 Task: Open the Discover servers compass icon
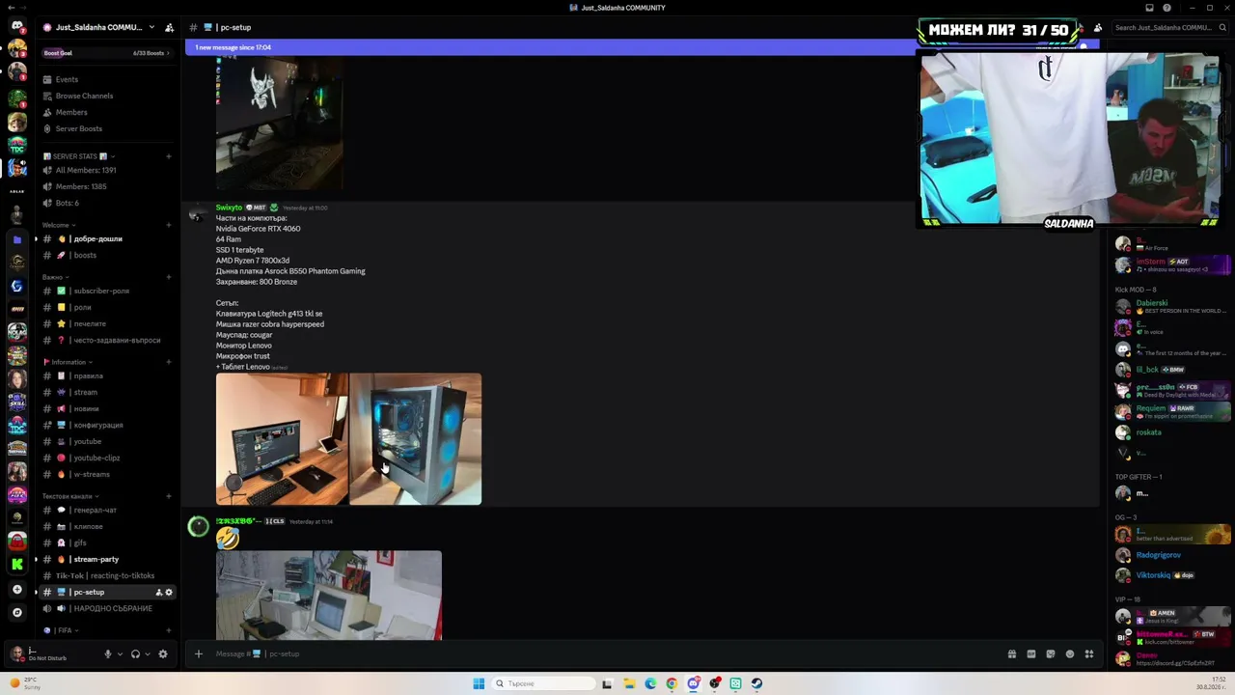coord(16,612)
